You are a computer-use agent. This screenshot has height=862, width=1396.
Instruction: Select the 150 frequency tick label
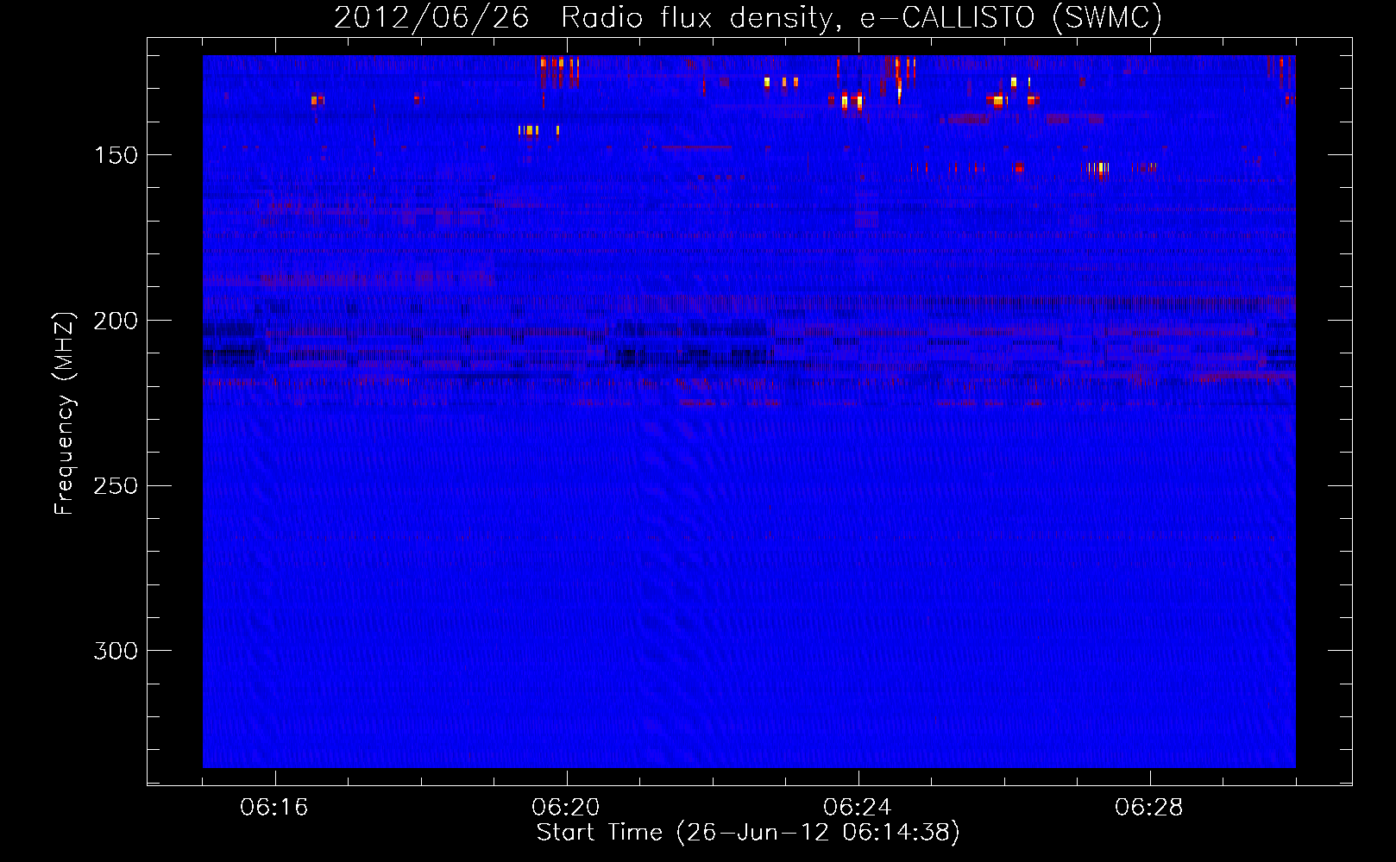pos(116,155)
